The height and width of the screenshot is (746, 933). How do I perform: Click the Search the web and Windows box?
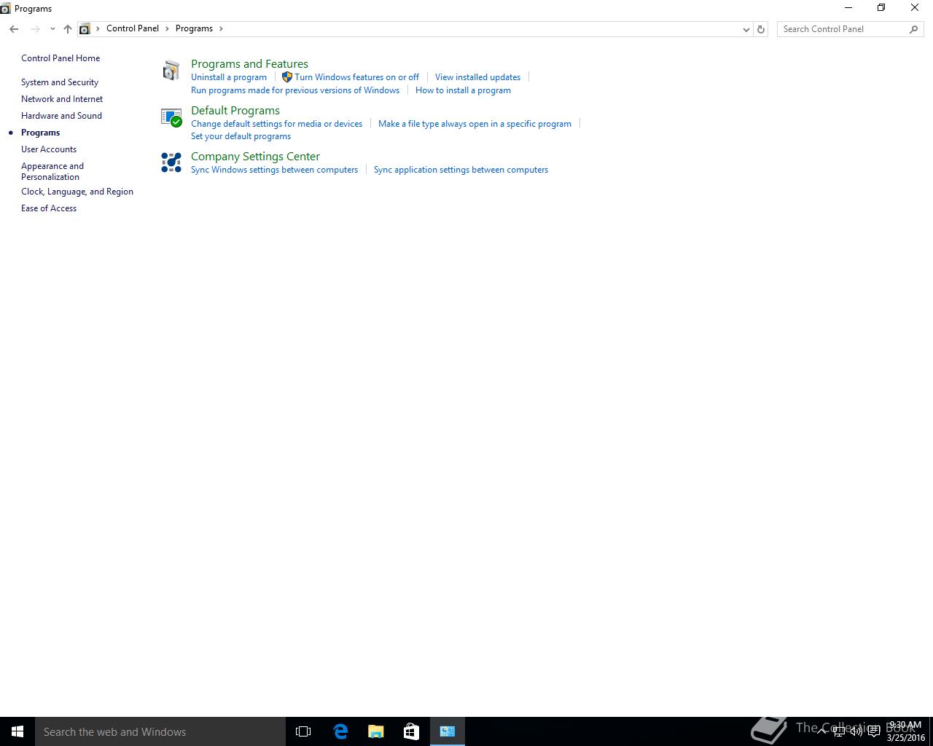click(x=160, y=731)
